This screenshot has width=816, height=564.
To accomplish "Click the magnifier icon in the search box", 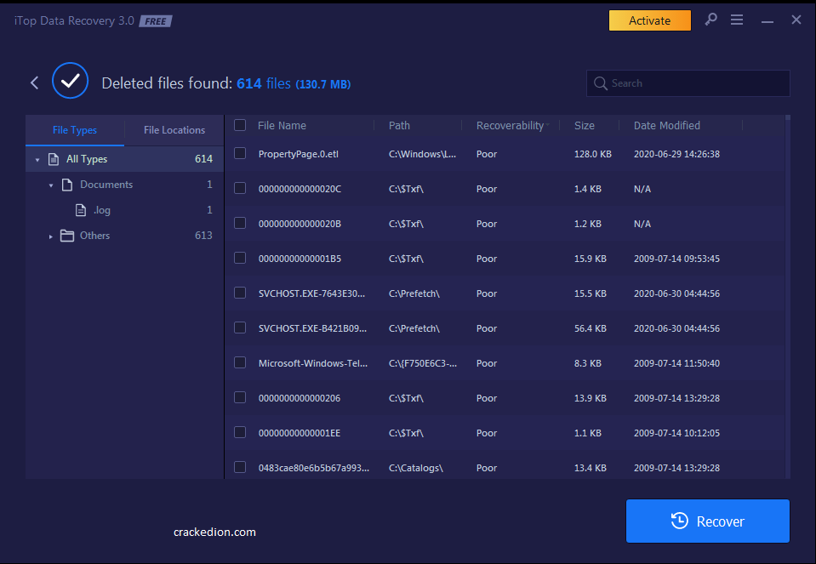I will (600, 83).
